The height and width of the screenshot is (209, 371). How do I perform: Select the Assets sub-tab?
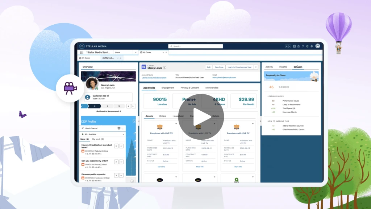[149, 116]
